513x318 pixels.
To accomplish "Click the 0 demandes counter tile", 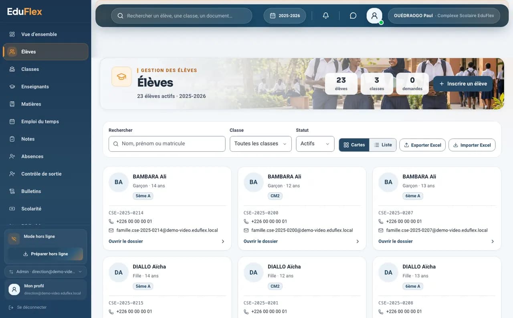I will coord(412,84).
